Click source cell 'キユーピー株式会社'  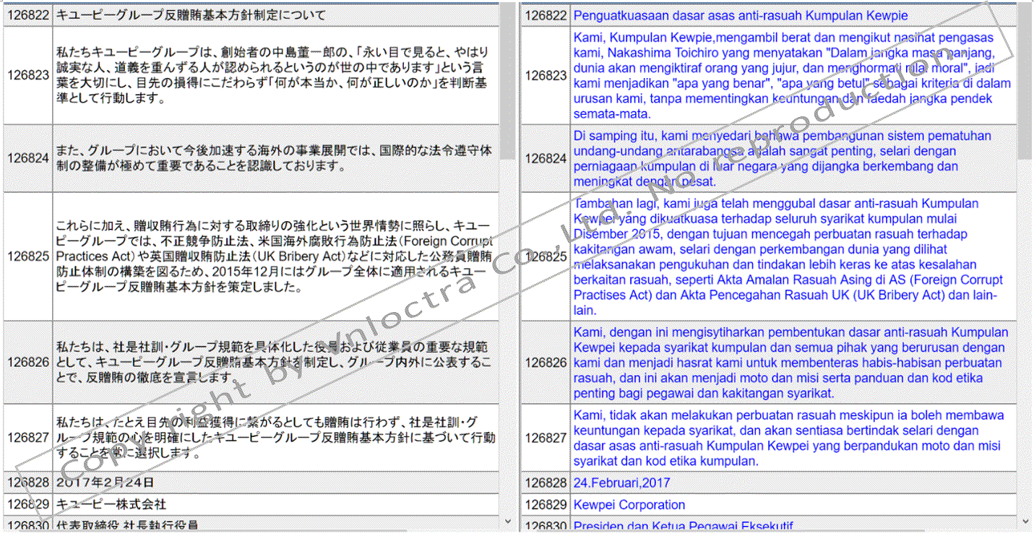coord(111,504)
